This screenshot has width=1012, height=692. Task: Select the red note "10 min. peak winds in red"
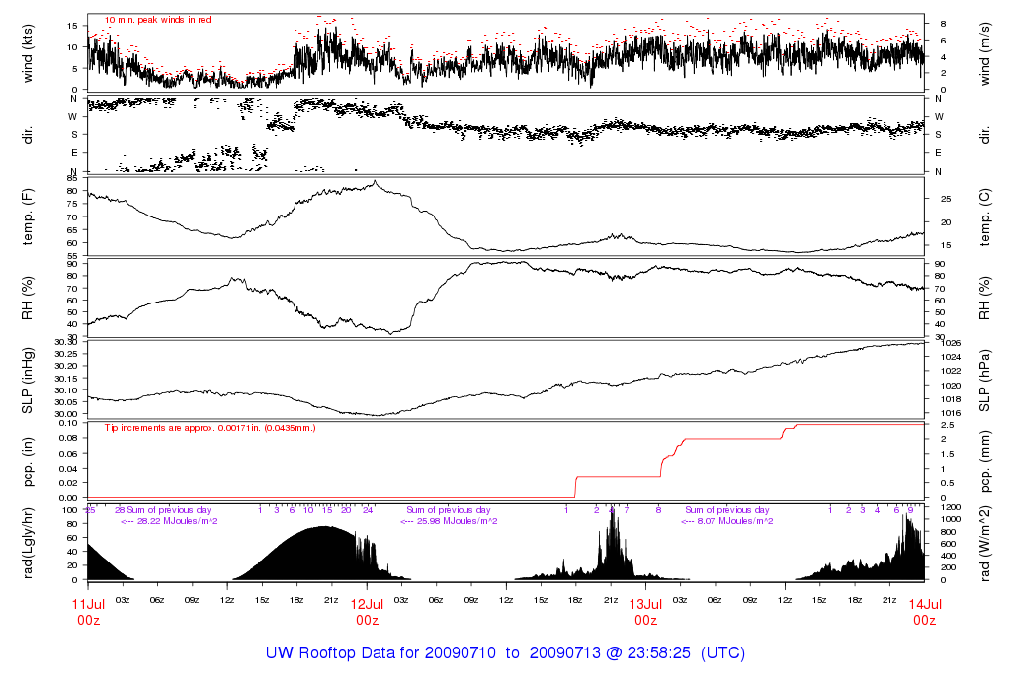click(x=157, y=20)
